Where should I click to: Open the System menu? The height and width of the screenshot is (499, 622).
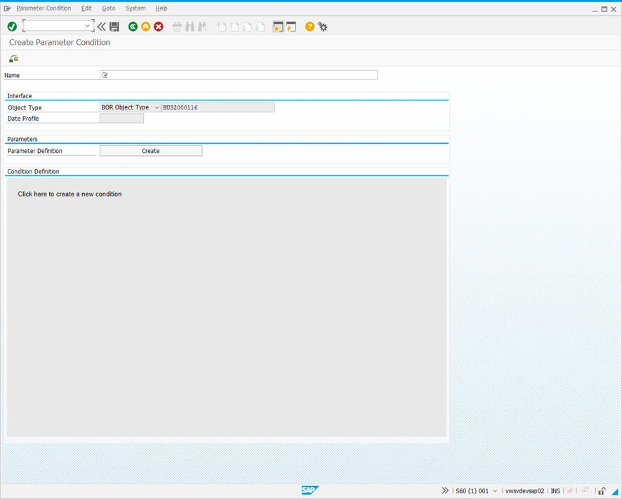pyautogui.click(x=135, y=8)
